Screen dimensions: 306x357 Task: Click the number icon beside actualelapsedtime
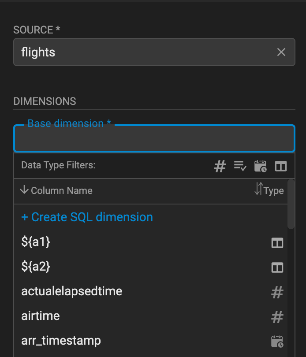point(277,292)
